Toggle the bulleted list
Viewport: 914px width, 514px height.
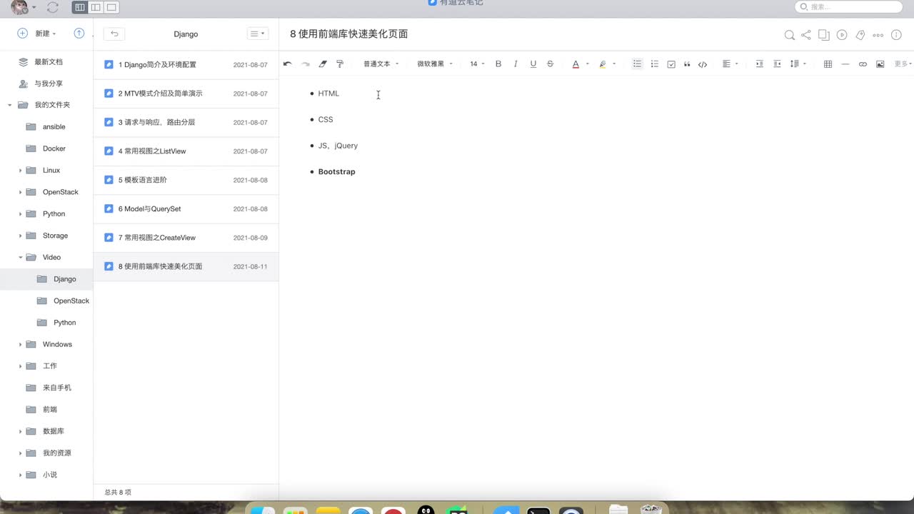click(638, 64)
